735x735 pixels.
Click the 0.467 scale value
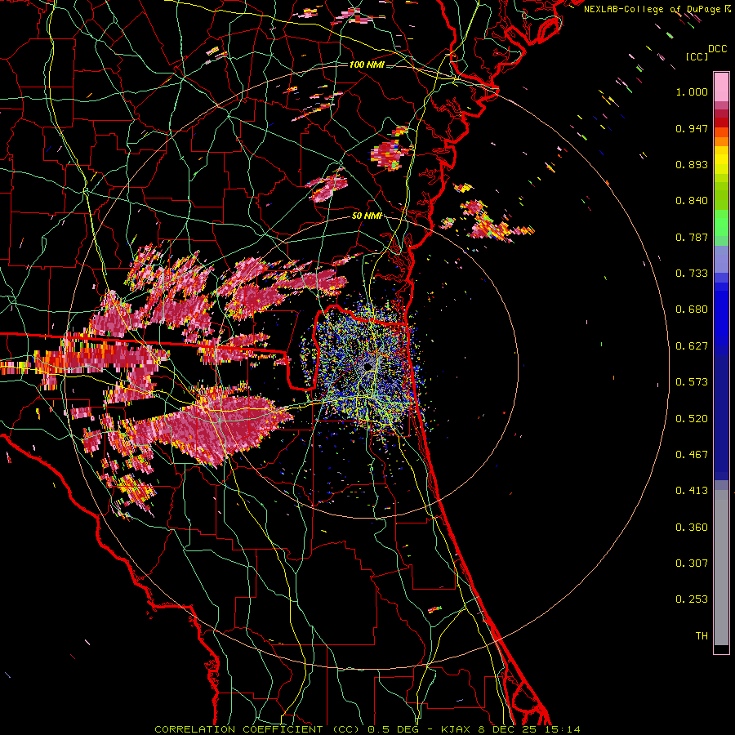(x=692, y=455)
